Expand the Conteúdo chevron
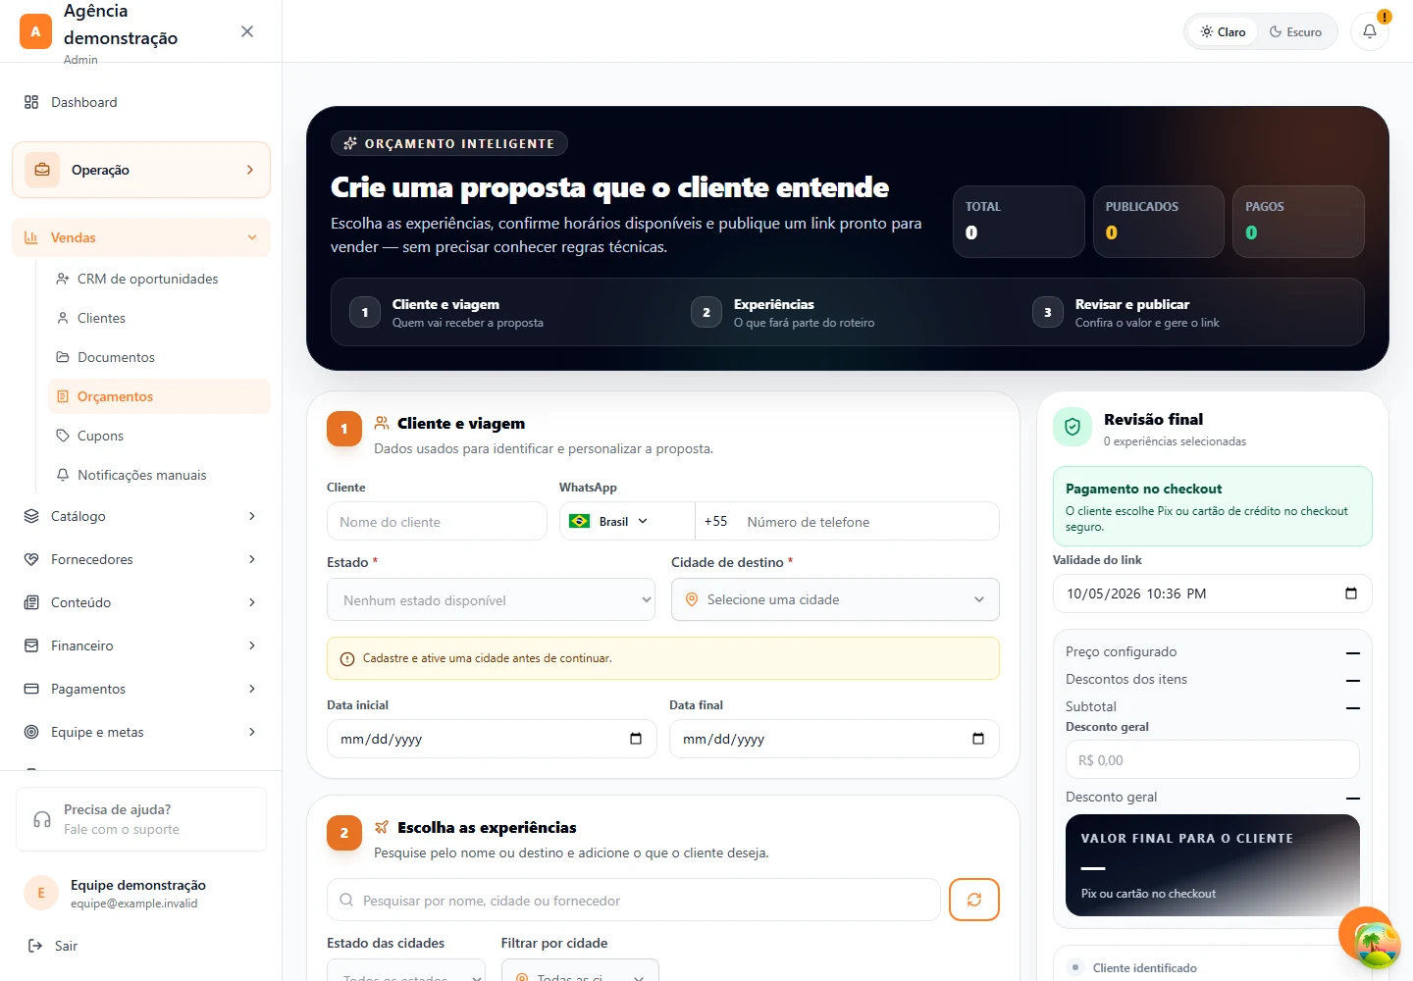 tap(252, 602)
